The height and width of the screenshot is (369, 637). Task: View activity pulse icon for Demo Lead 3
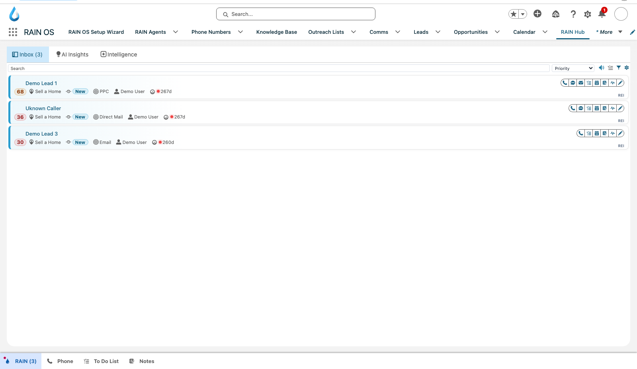point(612,133)
